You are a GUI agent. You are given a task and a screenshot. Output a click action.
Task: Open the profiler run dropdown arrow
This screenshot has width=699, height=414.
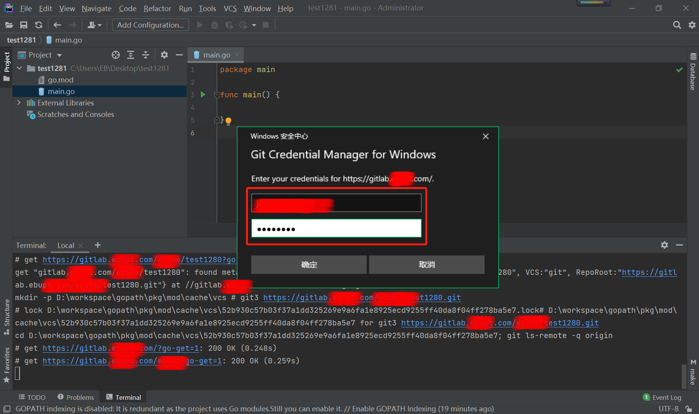(254, 25)
